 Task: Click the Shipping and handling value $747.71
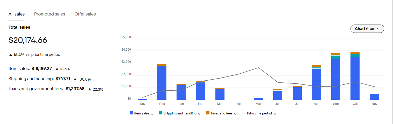click(63, 79)
